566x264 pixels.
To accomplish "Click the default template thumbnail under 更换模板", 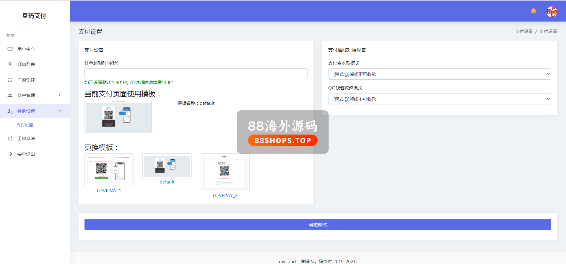I will 167,166.
